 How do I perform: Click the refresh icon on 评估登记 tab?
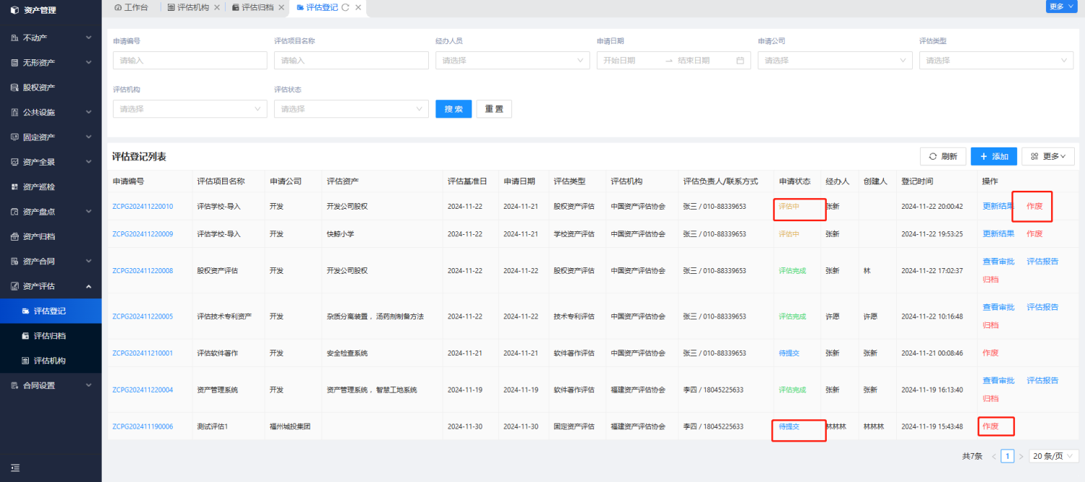(x=345, y=7)
